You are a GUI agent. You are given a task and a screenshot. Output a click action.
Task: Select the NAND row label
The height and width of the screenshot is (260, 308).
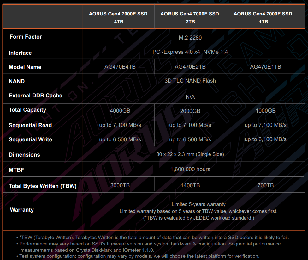pos(17,81)
